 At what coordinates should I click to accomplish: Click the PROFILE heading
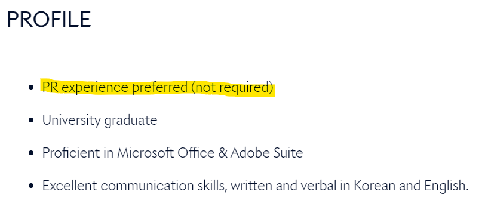coord(48,20)
